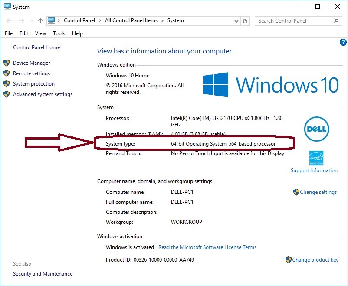This screenshot has width=348, height=286.
Task: Close the System window
Action: (x=337, y=7)
